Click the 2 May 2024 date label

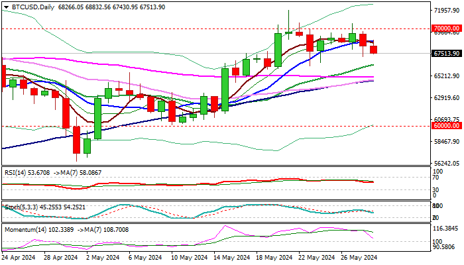[102, 257]
